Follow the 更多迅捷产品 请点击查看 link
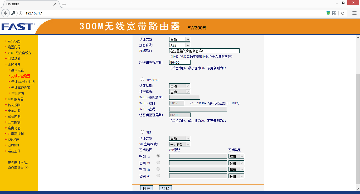Viewport: 360px width, 194px height. pos(18,165)
